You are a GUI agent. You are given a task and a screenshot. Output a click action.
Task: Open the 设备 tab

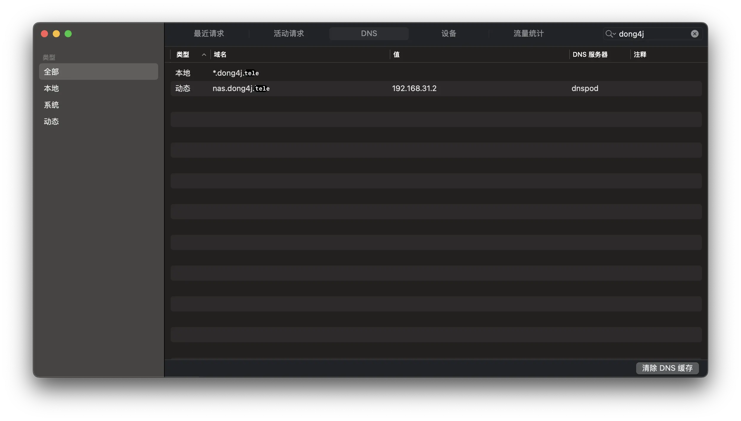(449, 34)
